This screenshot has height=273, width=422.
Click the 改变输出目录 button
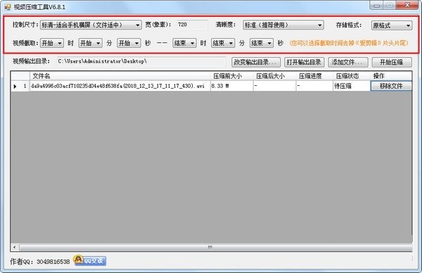[256, 62]
